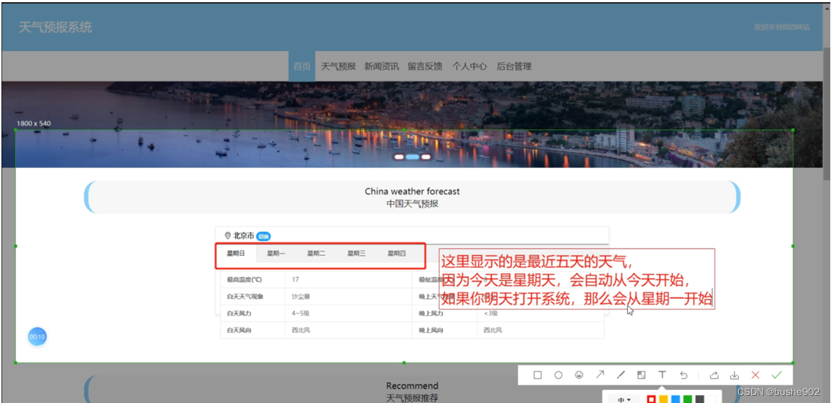
Task: Switch to the 星期日 tab
Action: [x=236, y=254]
